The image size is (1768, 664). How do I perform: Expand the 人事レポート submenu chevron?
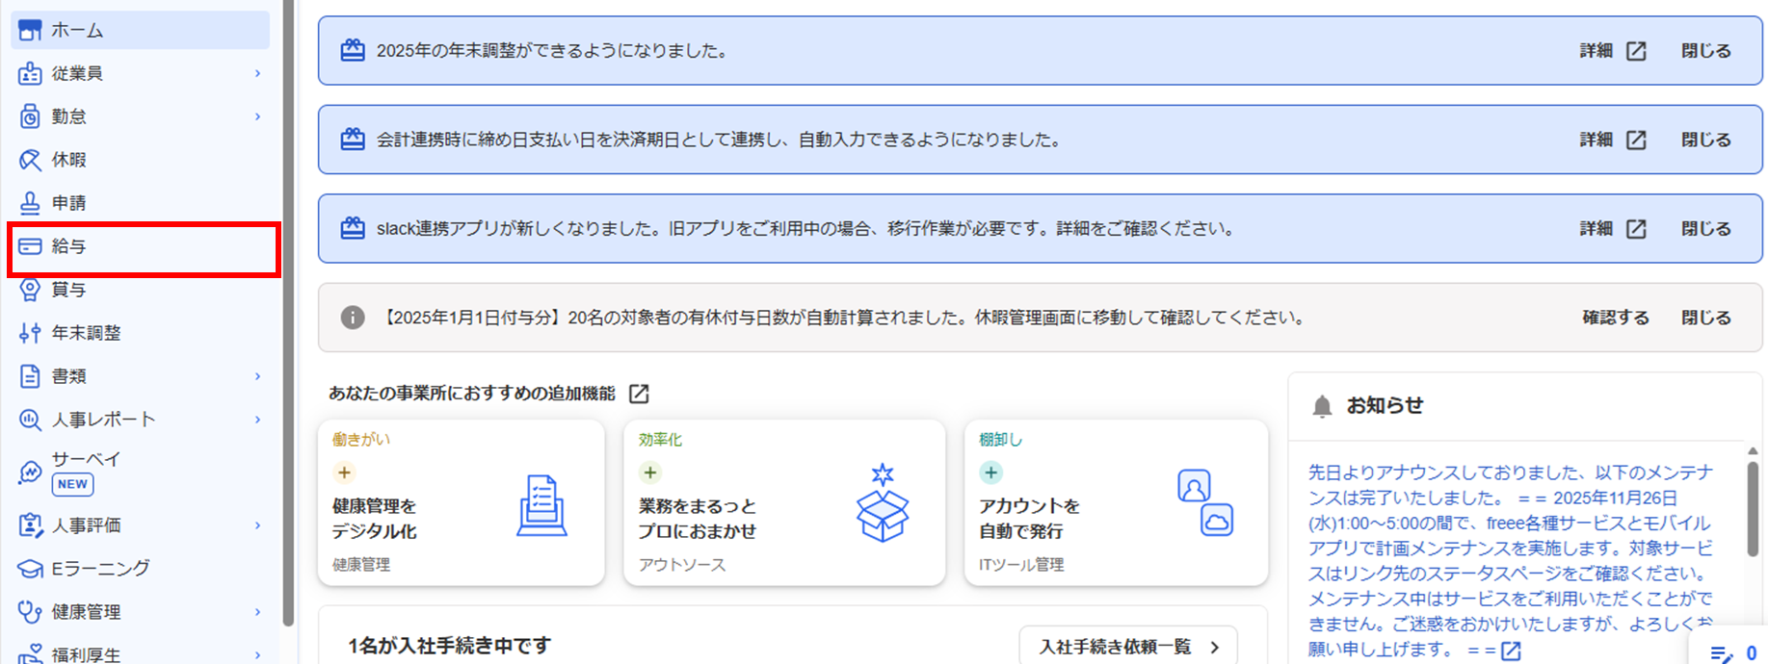point(257,420)
